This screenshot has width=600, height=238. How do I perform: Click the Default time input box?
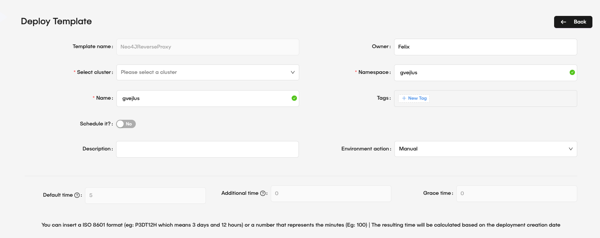145,196
